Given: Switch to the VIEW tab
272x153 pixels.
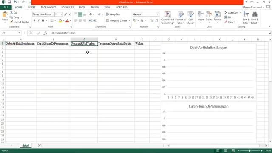Looking at the screenshot, I should (x=107, y=8).
